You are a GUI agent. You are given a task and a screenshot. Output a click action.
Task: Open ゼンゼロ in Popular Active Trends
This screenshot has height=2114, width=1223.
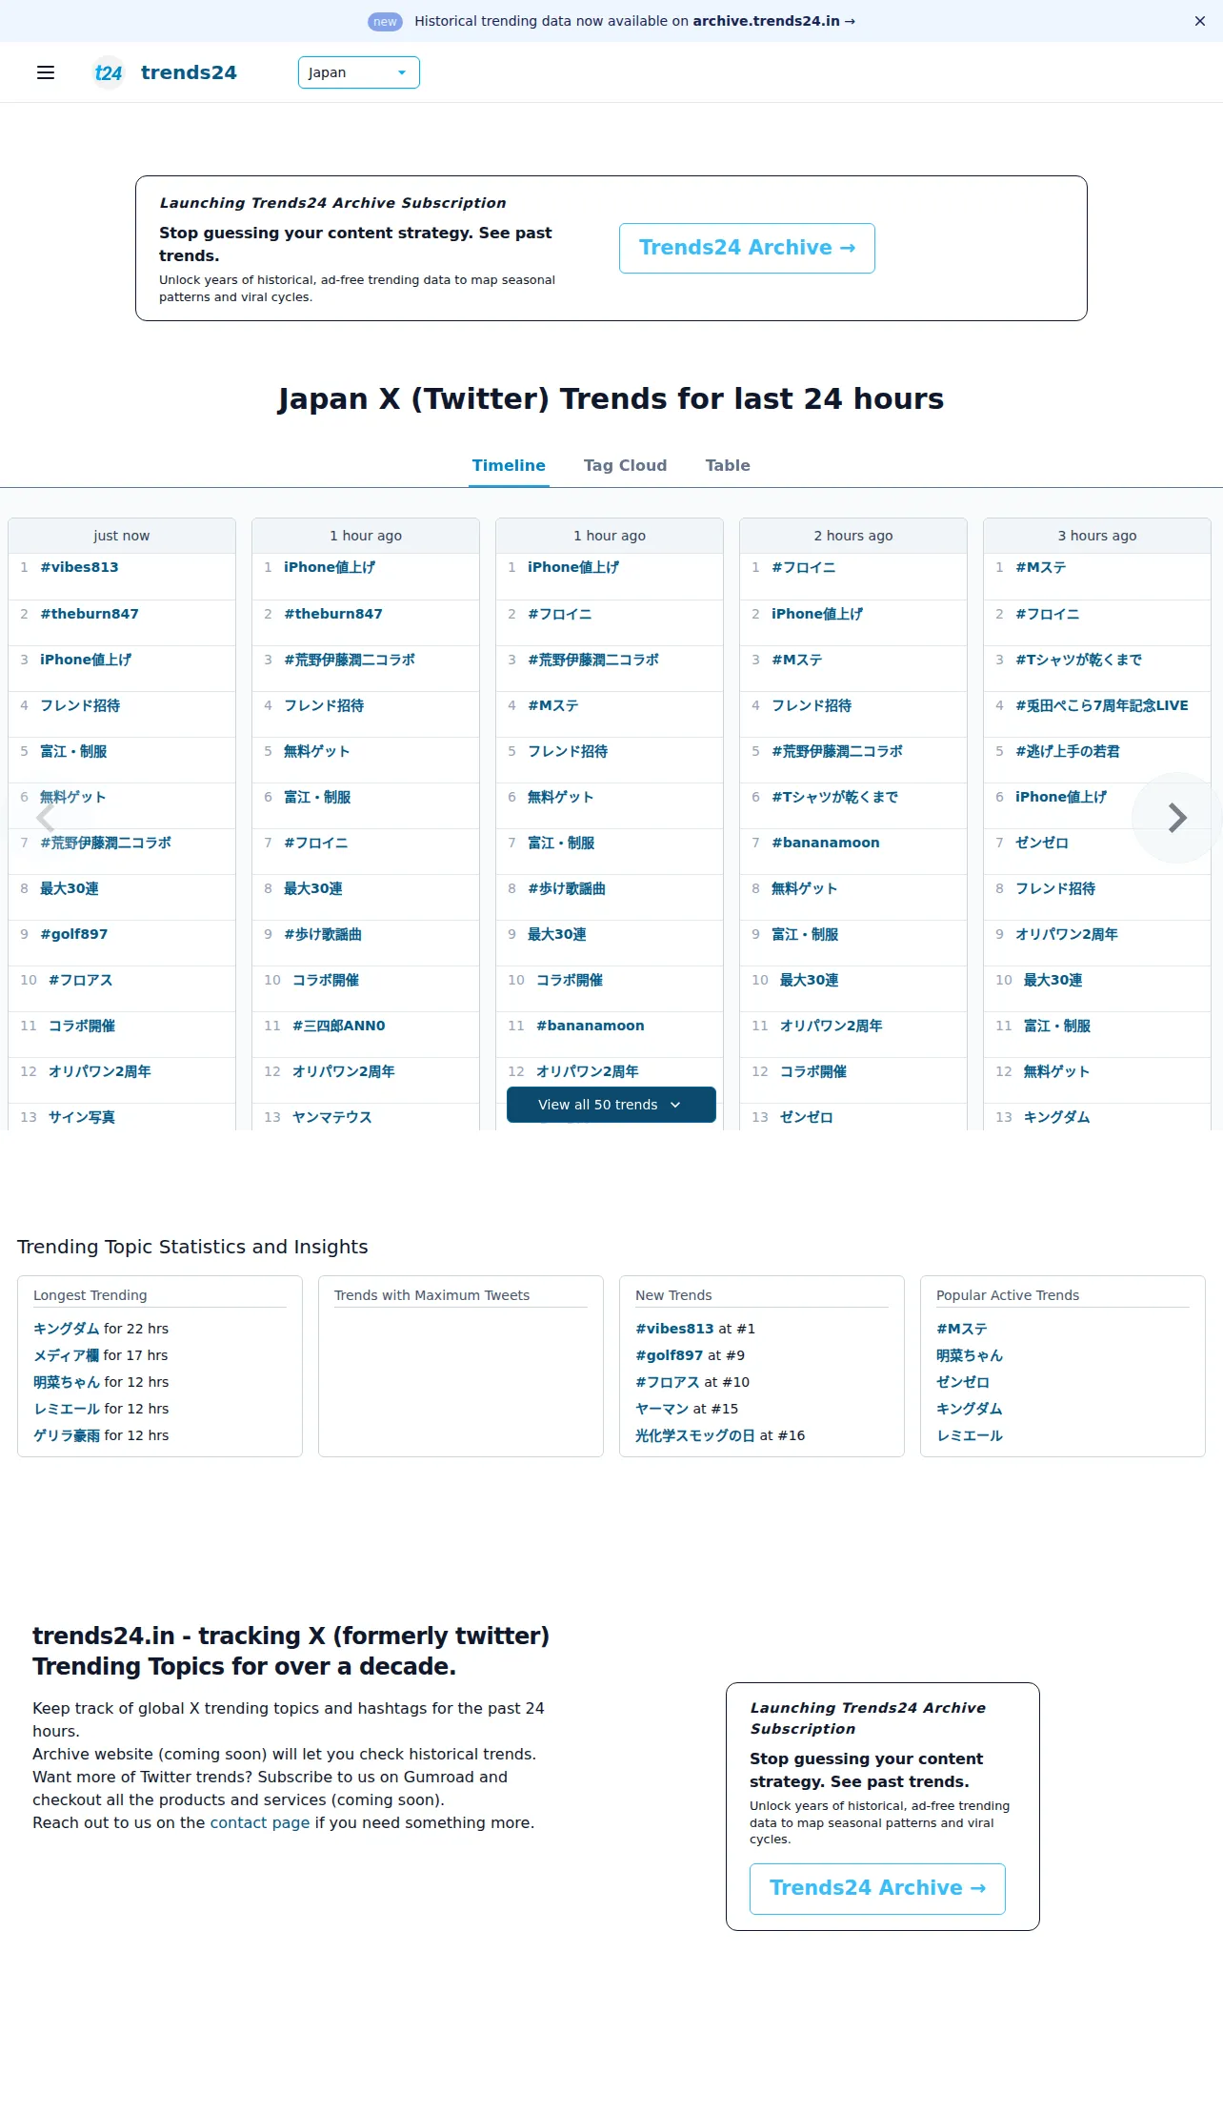(963, 1382)
